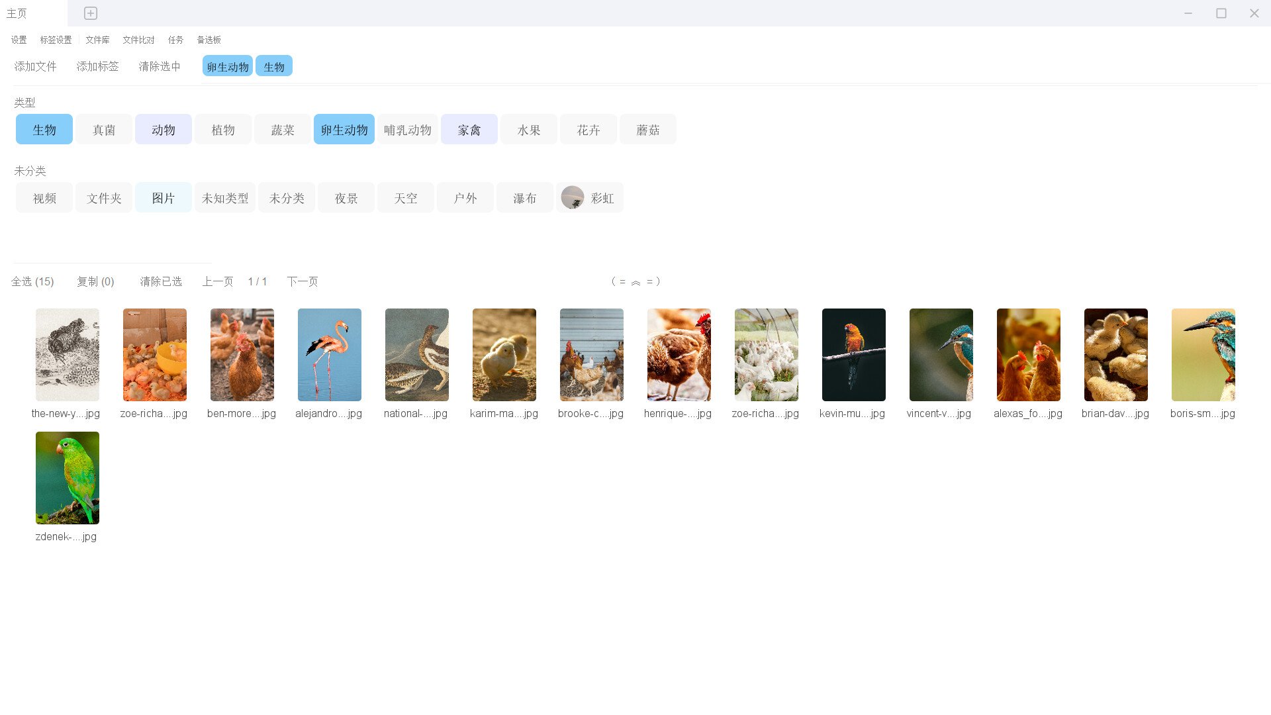Toggle the 图片 filter under 未分类

pos(163,197)
